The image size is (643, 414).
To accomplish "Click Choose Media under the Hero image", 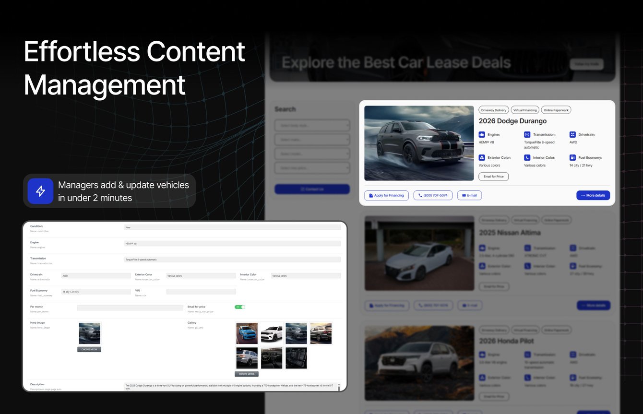I will point(89,349).
